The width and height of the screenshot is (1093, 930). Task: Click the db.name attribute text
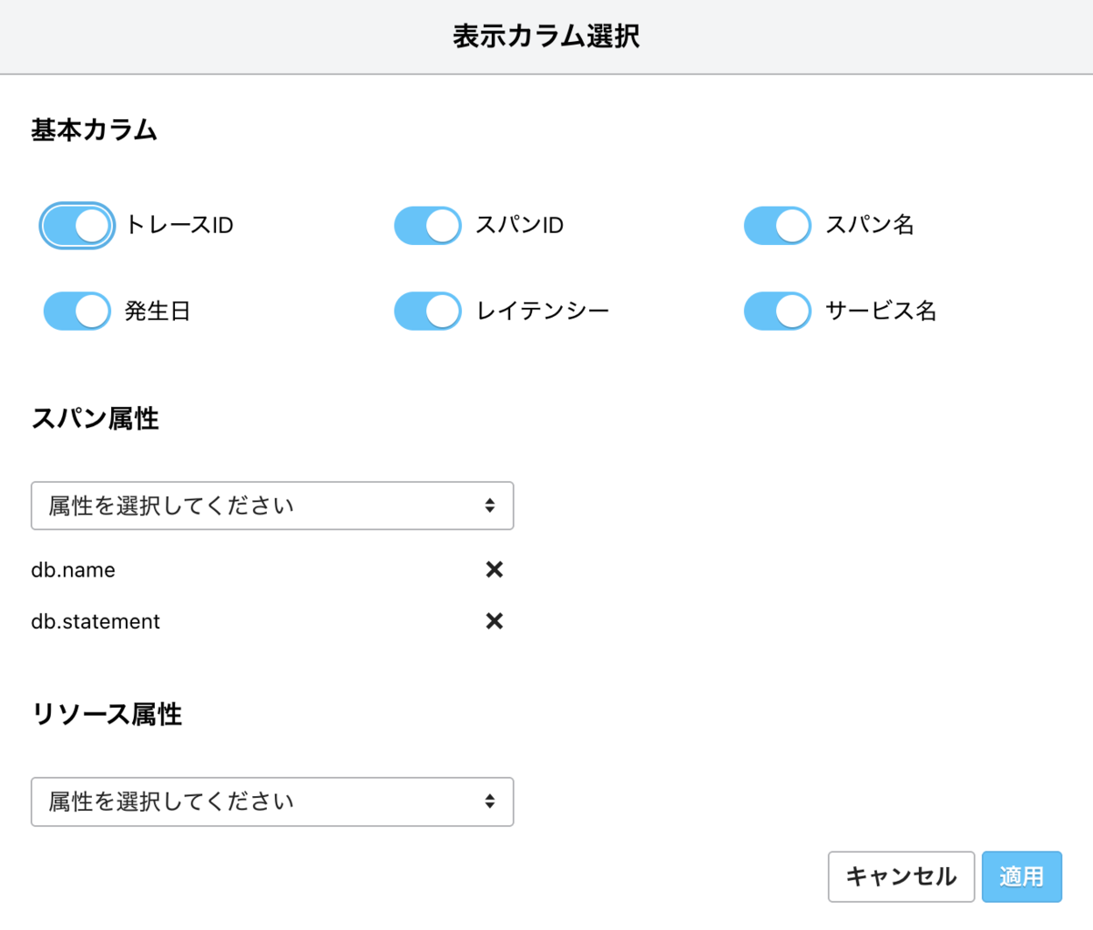pyautogui.click(x=73, y=570)
